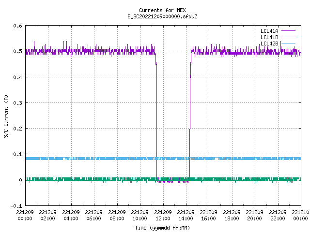The width and height of the screenshot is (310, 232).
Task: Click the LCL41A legend label
Action: coord(269,31)
